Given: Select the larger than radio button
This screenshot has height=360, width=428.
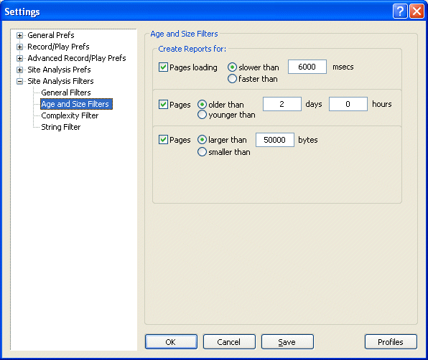Looking at the screenshot, I should click(x=202, y=140).
